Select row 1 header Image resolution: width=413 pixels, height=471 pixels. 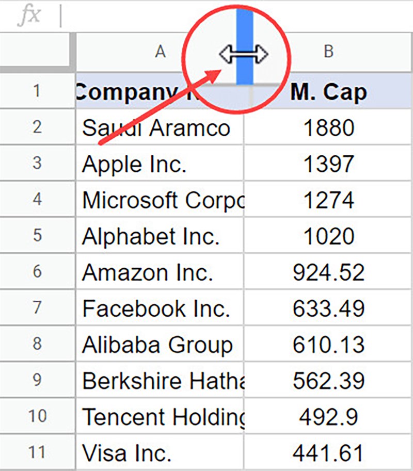pyautogui.click(x=37, y=91)
